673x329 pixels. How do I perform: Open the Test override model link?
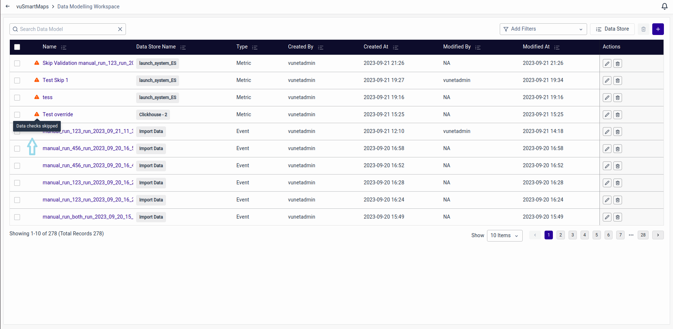(x=58, y=114)
